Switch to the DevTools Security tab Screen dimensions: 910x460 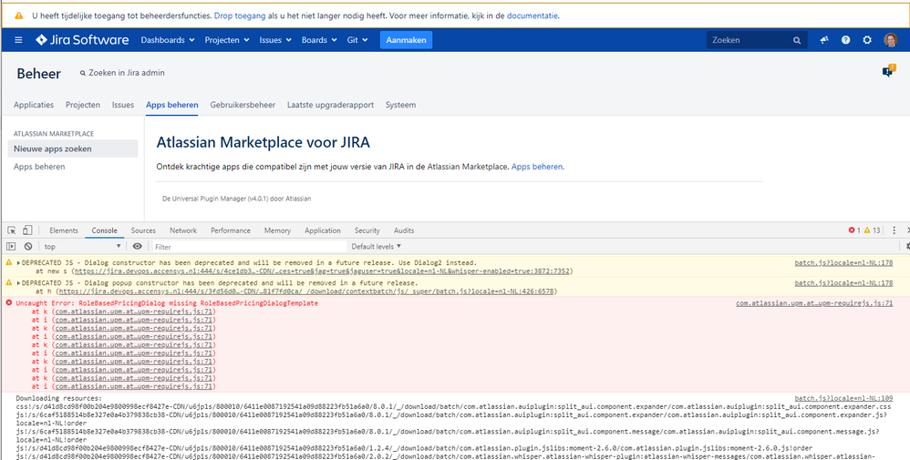[367, 230]
